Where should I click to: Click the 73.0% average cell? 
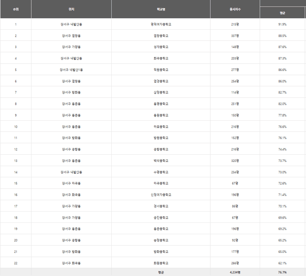click(x=282, y=172)
